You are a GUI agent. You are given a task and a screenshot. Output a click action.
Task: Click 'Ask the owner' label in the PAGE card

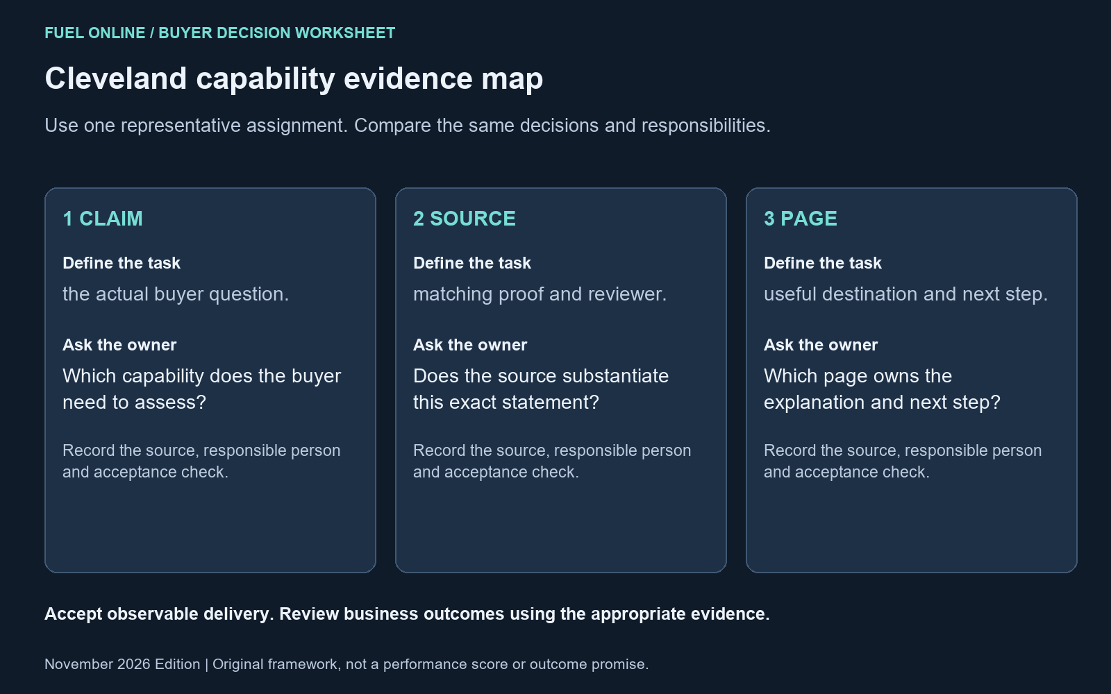[821, 345]
